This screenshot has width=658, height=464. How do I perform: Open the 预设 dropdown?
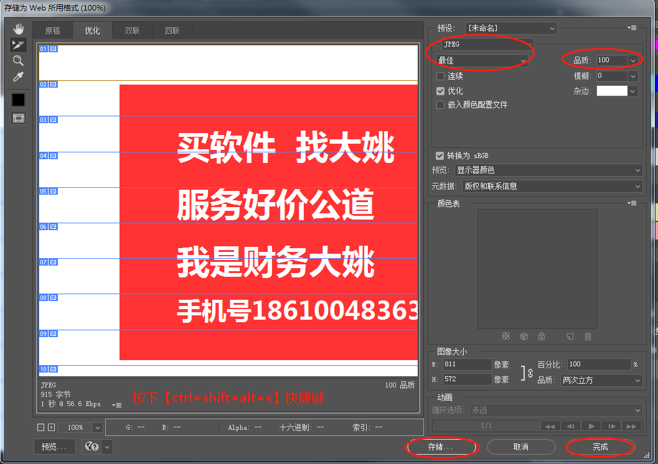[511, 28]
